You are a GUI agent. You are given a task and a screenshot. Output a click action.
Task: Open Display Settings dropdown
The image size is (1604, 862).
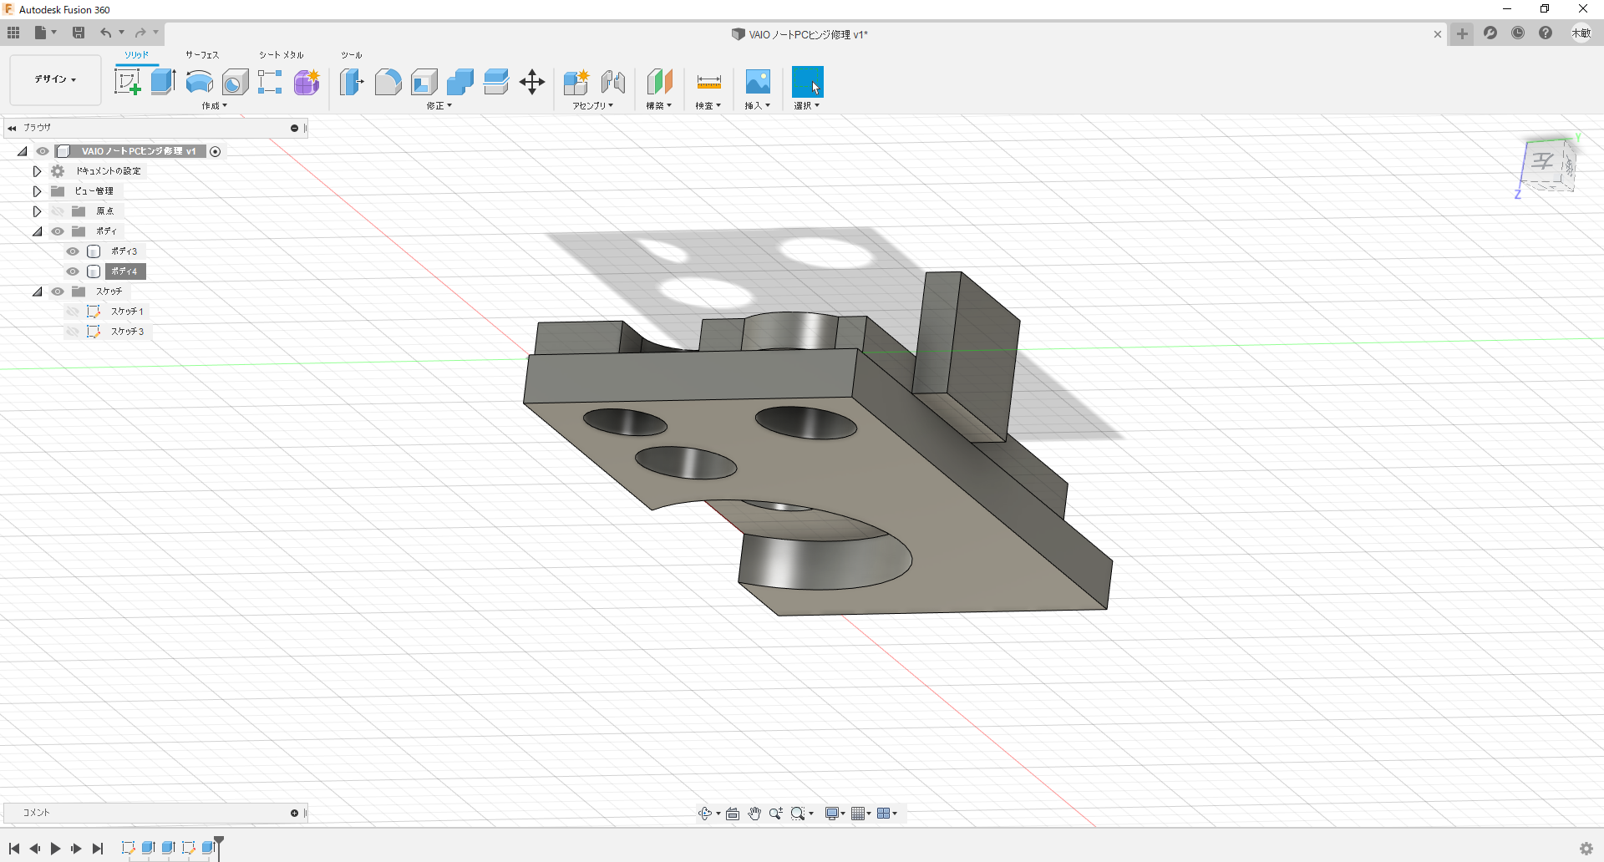835,814
